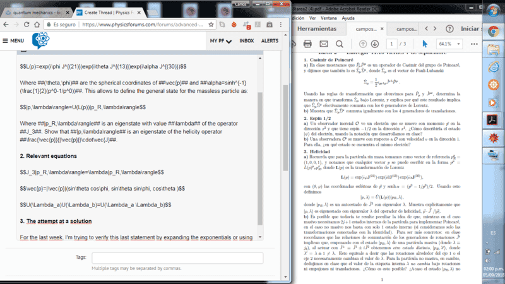Screen dimensions: 505x284
Task: Open Adobe Acrobat from the taskbar
Action: 493,120
